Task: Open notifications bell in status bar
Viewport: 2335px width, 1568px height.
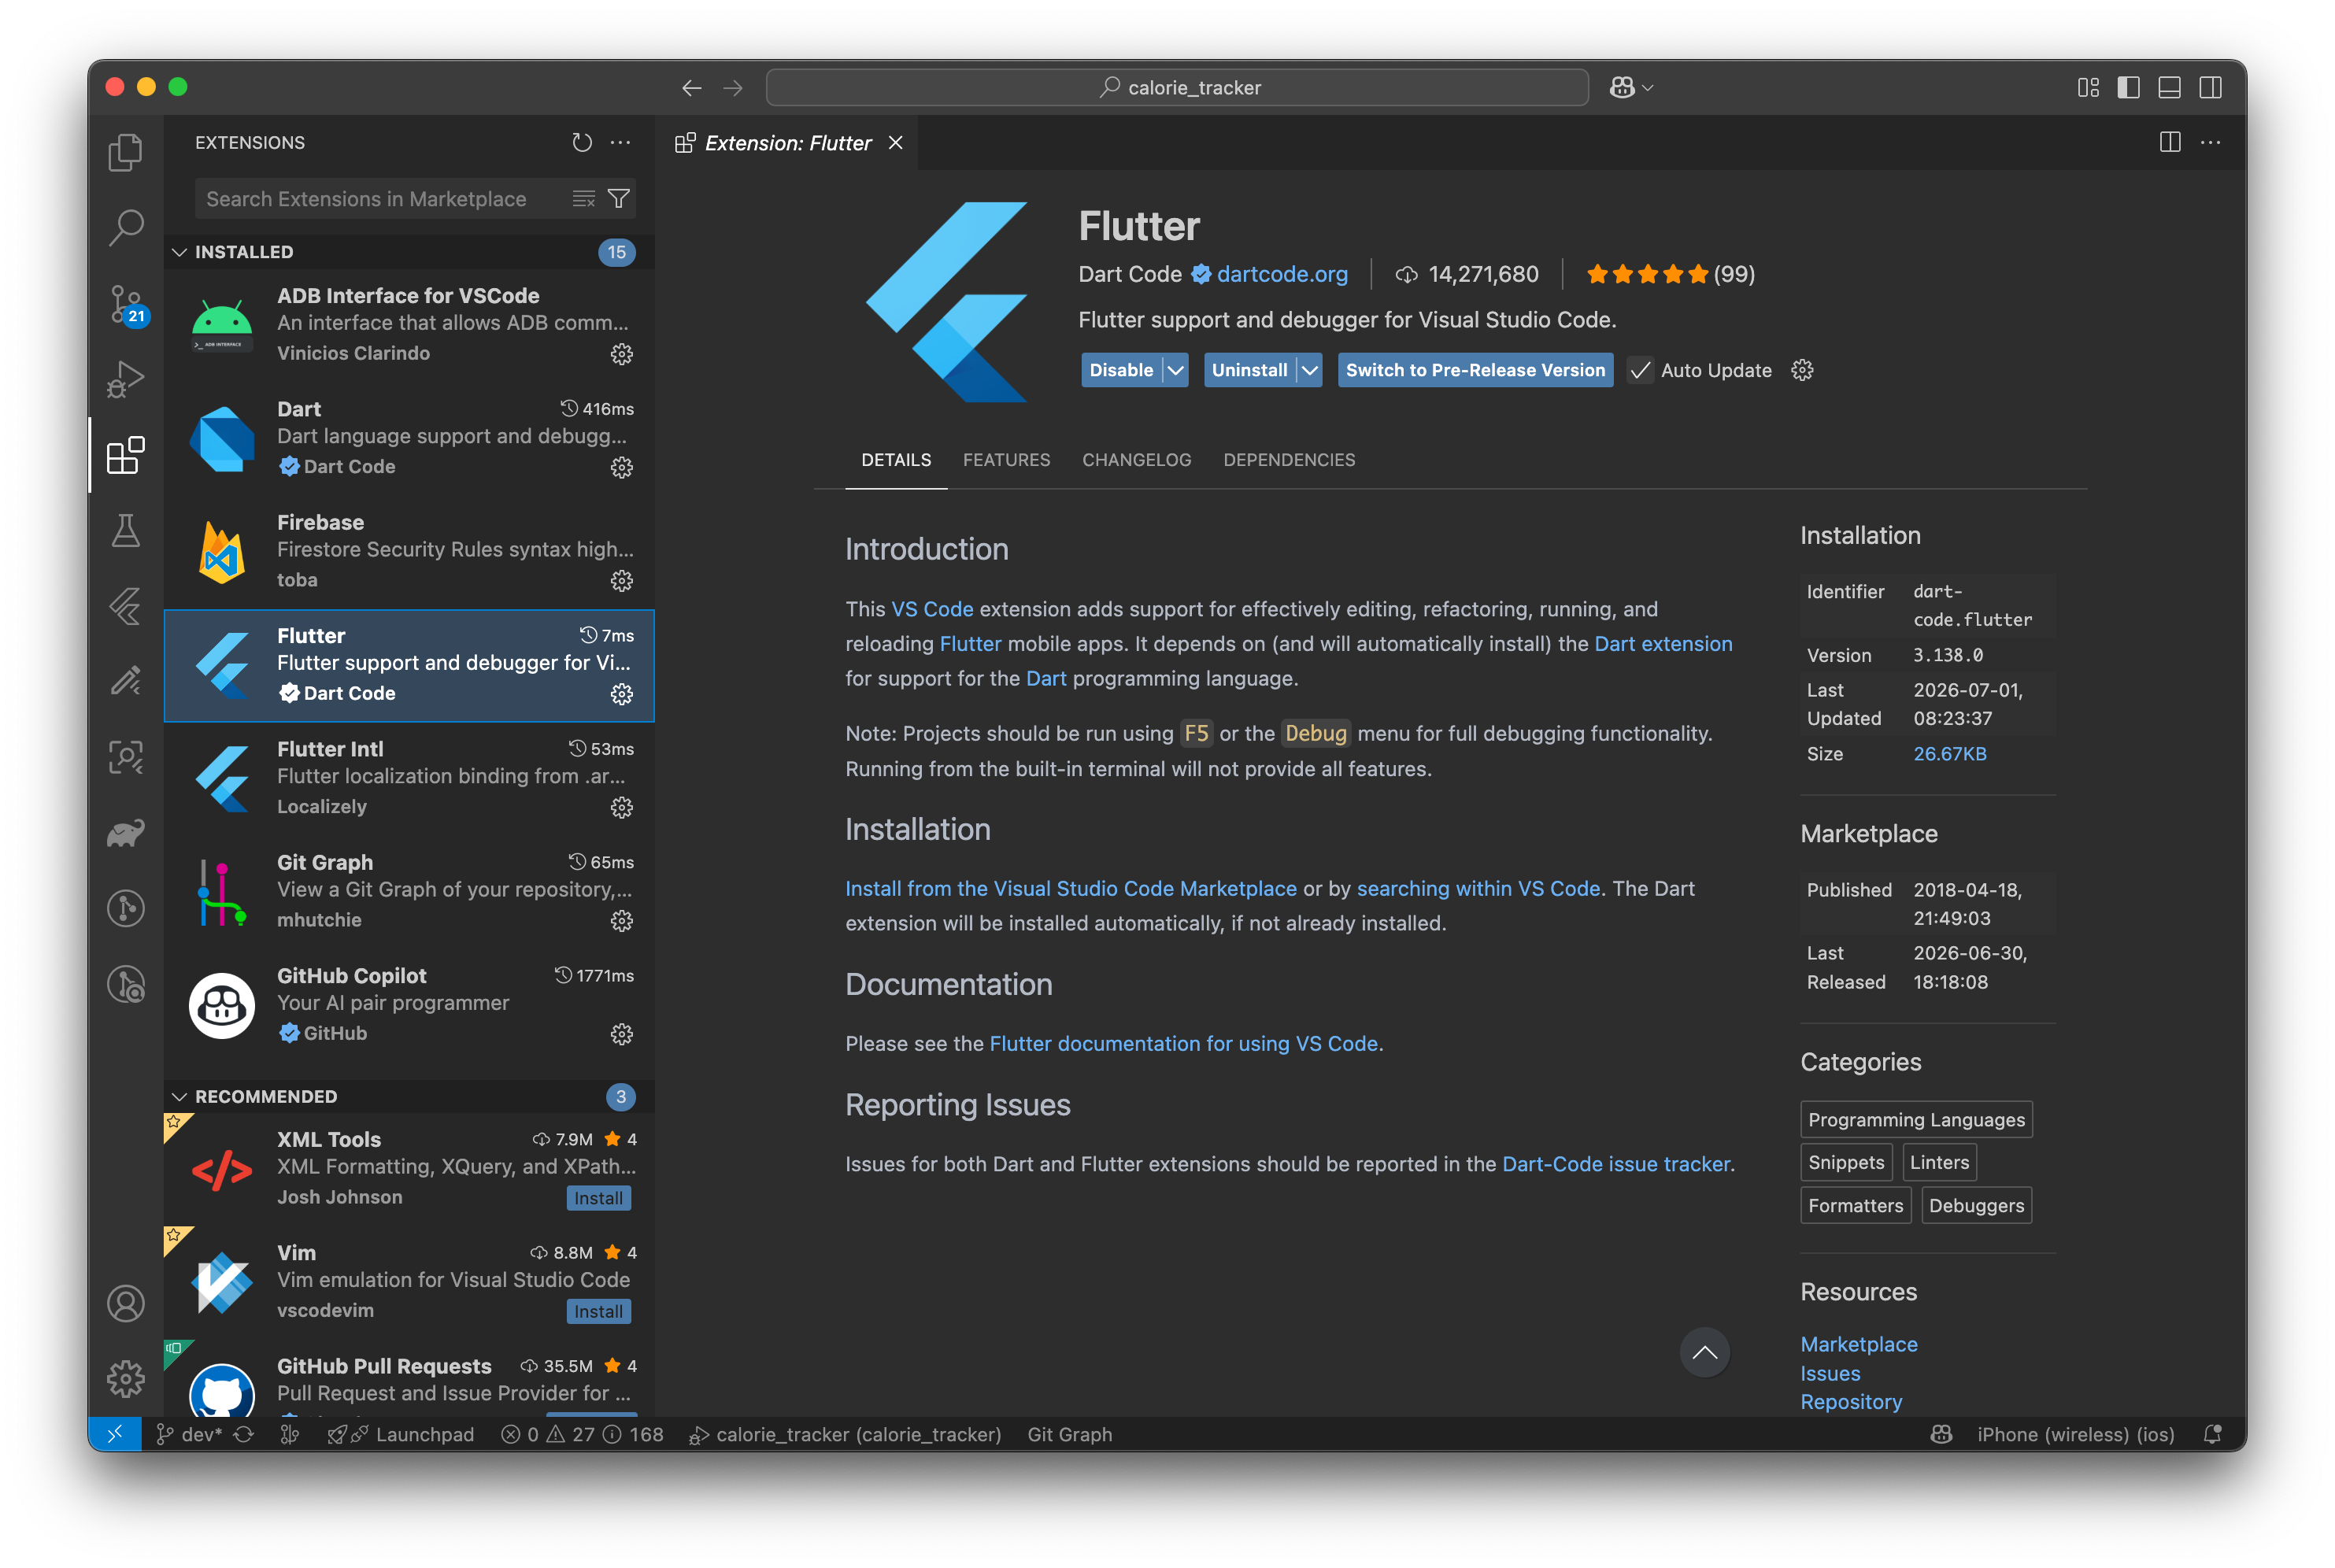Action: pos(2213,1434)
